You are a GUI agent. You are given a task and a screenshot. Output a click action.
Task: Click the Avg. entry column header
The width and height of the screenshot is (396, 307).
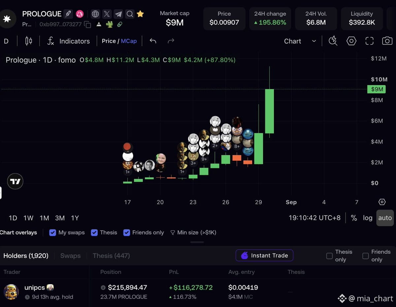click(242, 272)
